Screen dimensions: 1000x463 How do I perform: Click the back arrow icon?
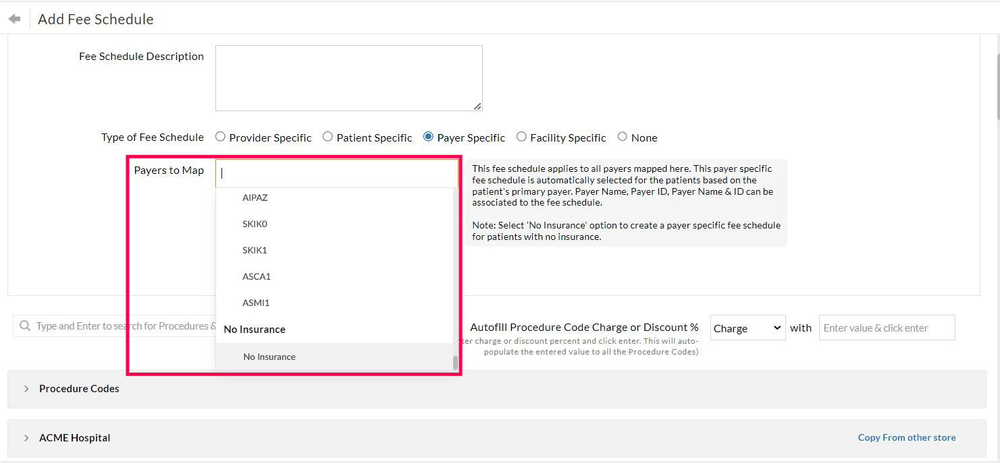(14, 19)
